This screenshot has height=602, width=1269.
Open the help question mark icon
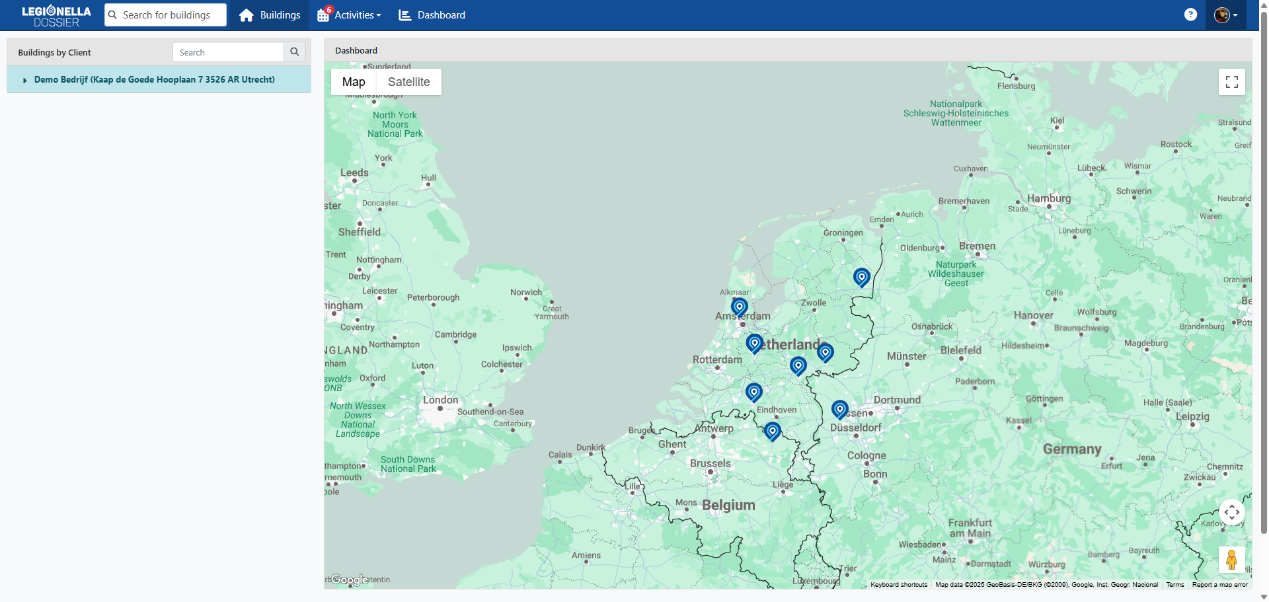tap(1190, 15)
